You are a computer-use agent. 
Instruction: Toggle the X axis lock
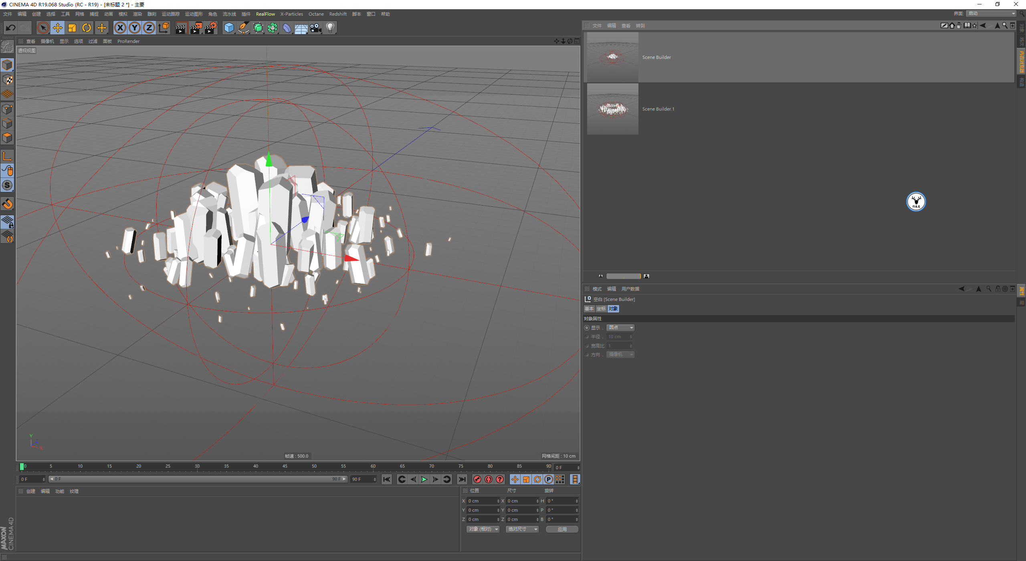pos(120,28)
